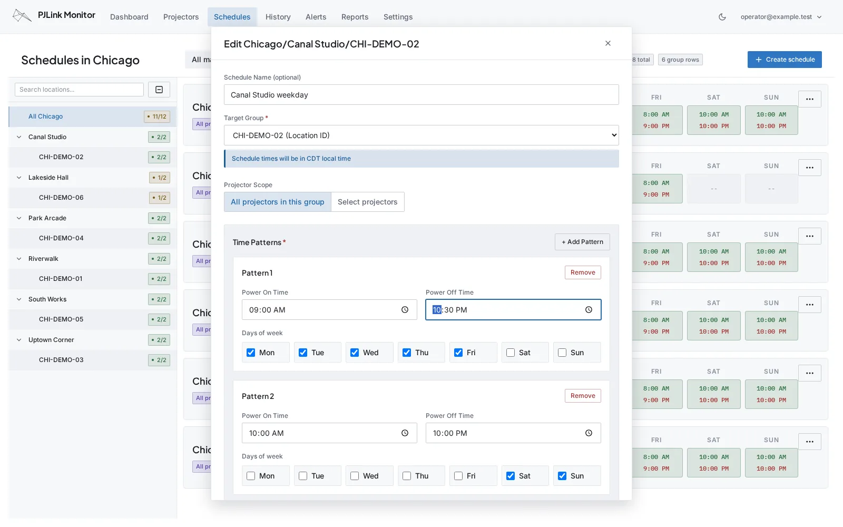Click the Add Pattern button
The image size is (843, 527).
point(582,242)
